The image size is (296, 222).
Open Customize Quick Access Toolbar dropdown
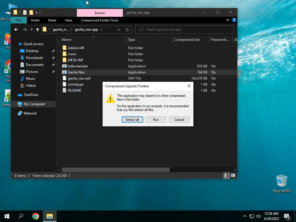(x=37, y=13)
